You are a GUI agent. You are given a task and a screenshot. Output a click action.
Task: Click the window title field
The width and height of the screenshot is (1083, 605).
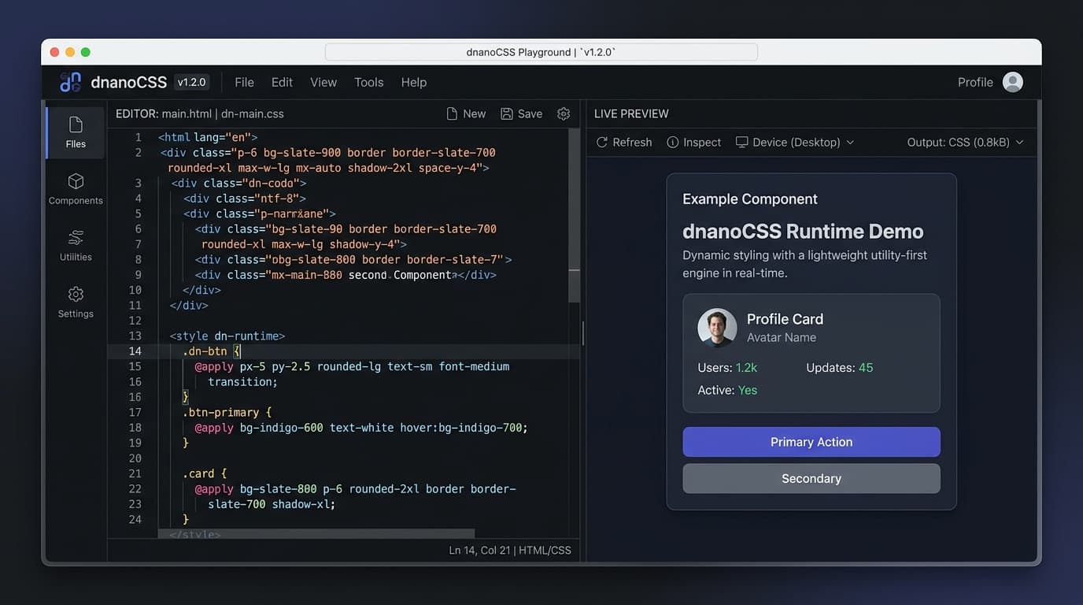pyautogui.click(x=541, y=52)
